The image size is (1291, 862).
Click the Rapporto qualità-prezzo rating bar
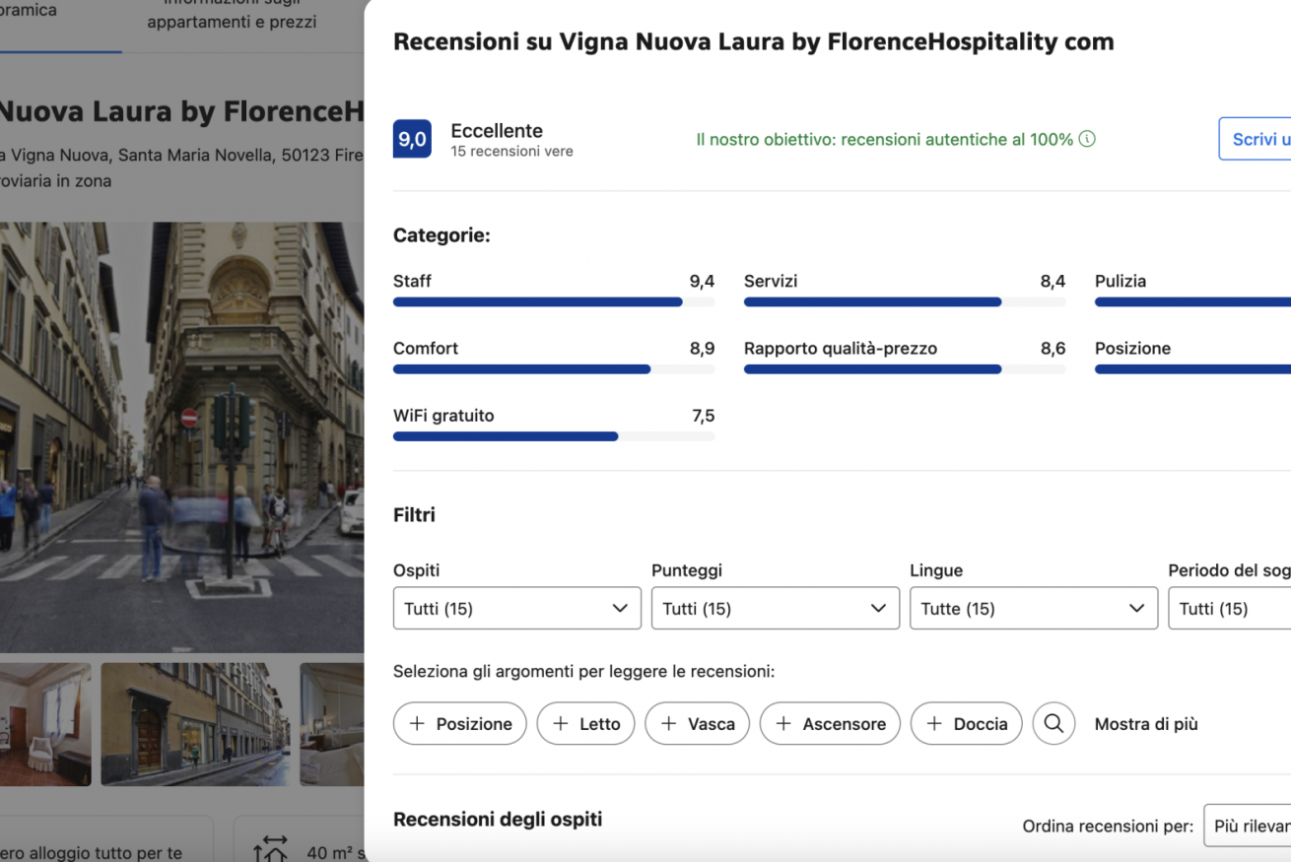905,369
